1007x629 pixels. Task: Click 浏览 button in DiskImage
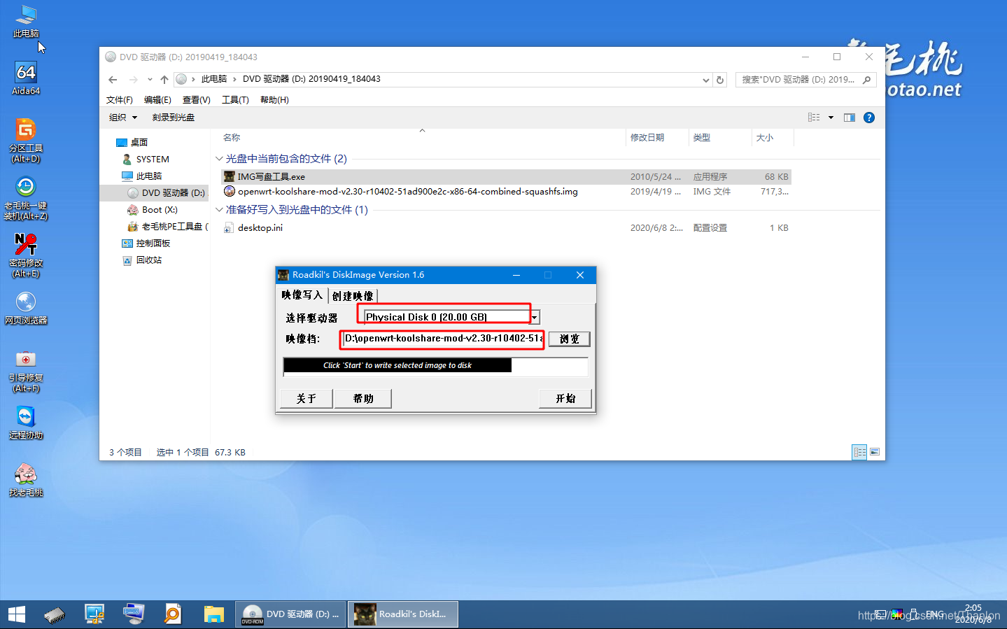tap(569, 339)
